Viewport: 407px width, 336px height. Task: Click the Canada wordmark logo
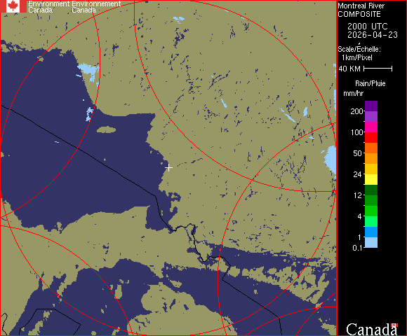point(372,329)
